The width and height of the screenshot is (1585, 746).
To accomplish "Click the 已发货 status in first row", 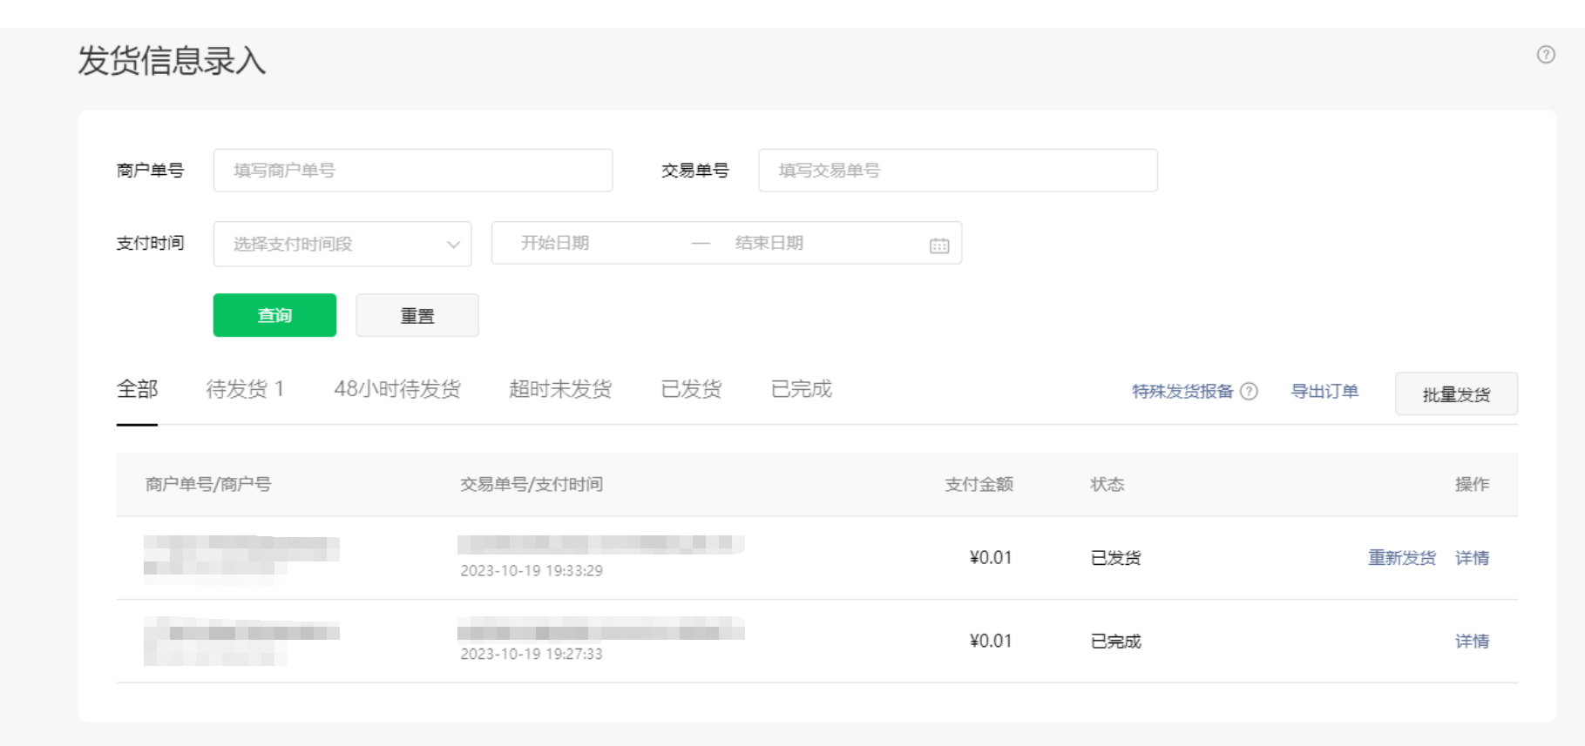I will pos(1115,558).
